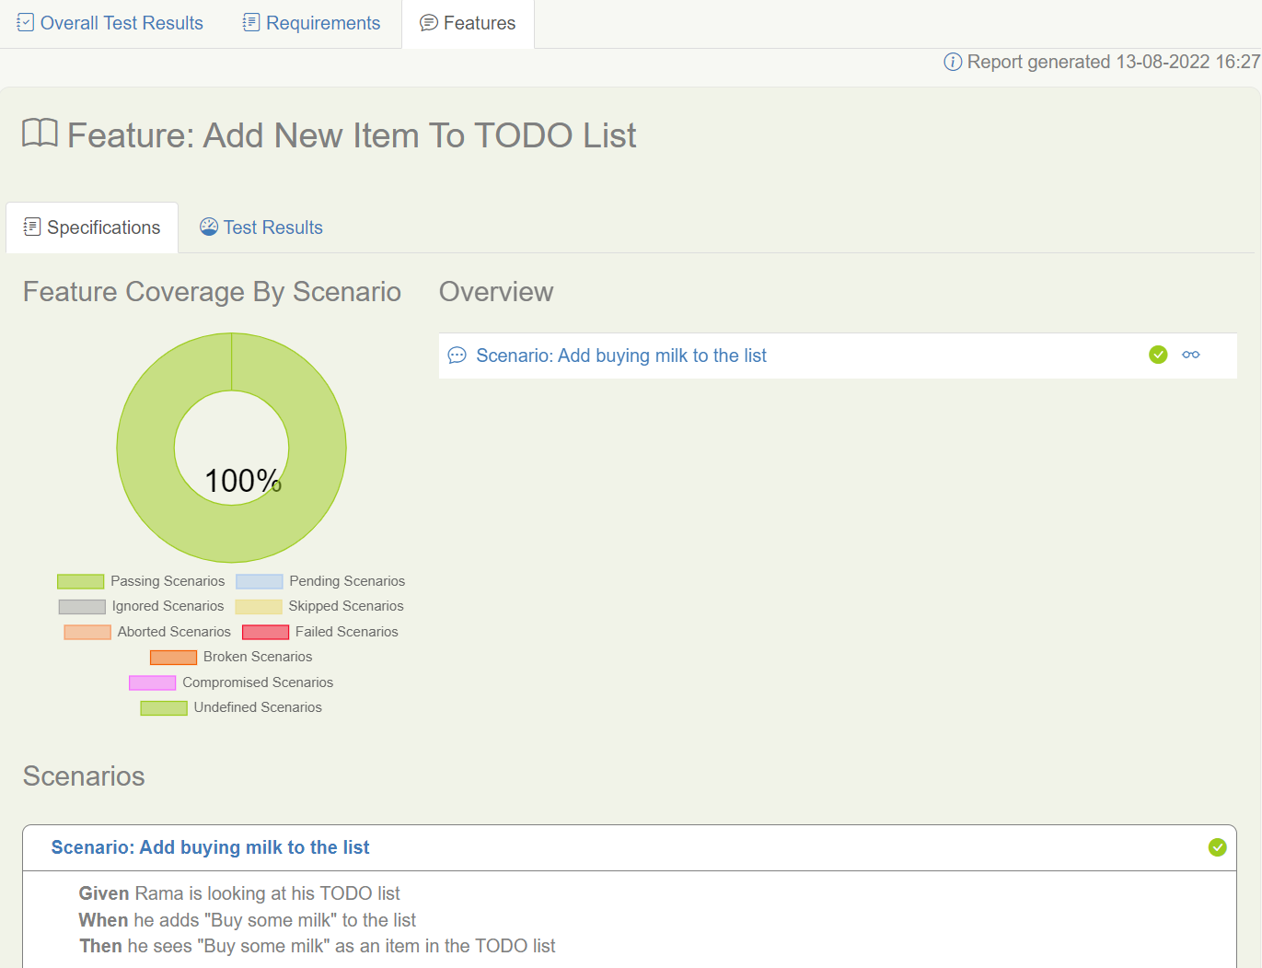Click the green checkmark on the Scenarios panel header
The image size is (1262, 968).
click(x=1217, y=847)
